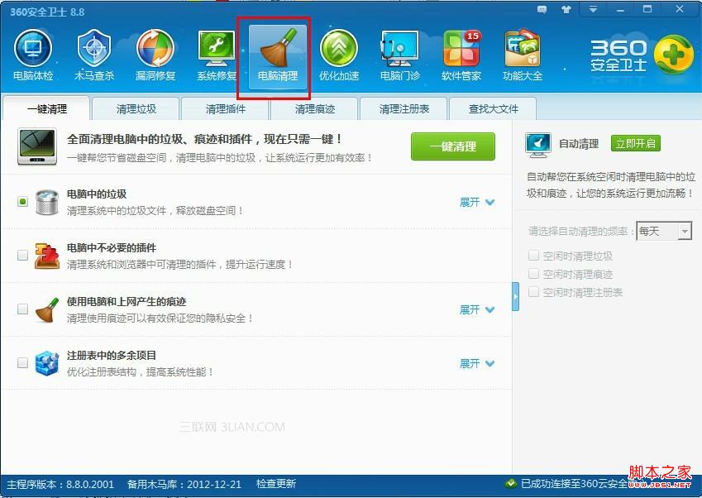
Task: Open the 漏洞修复 vulnerability repair icon
Action: [x=155, y=54]
